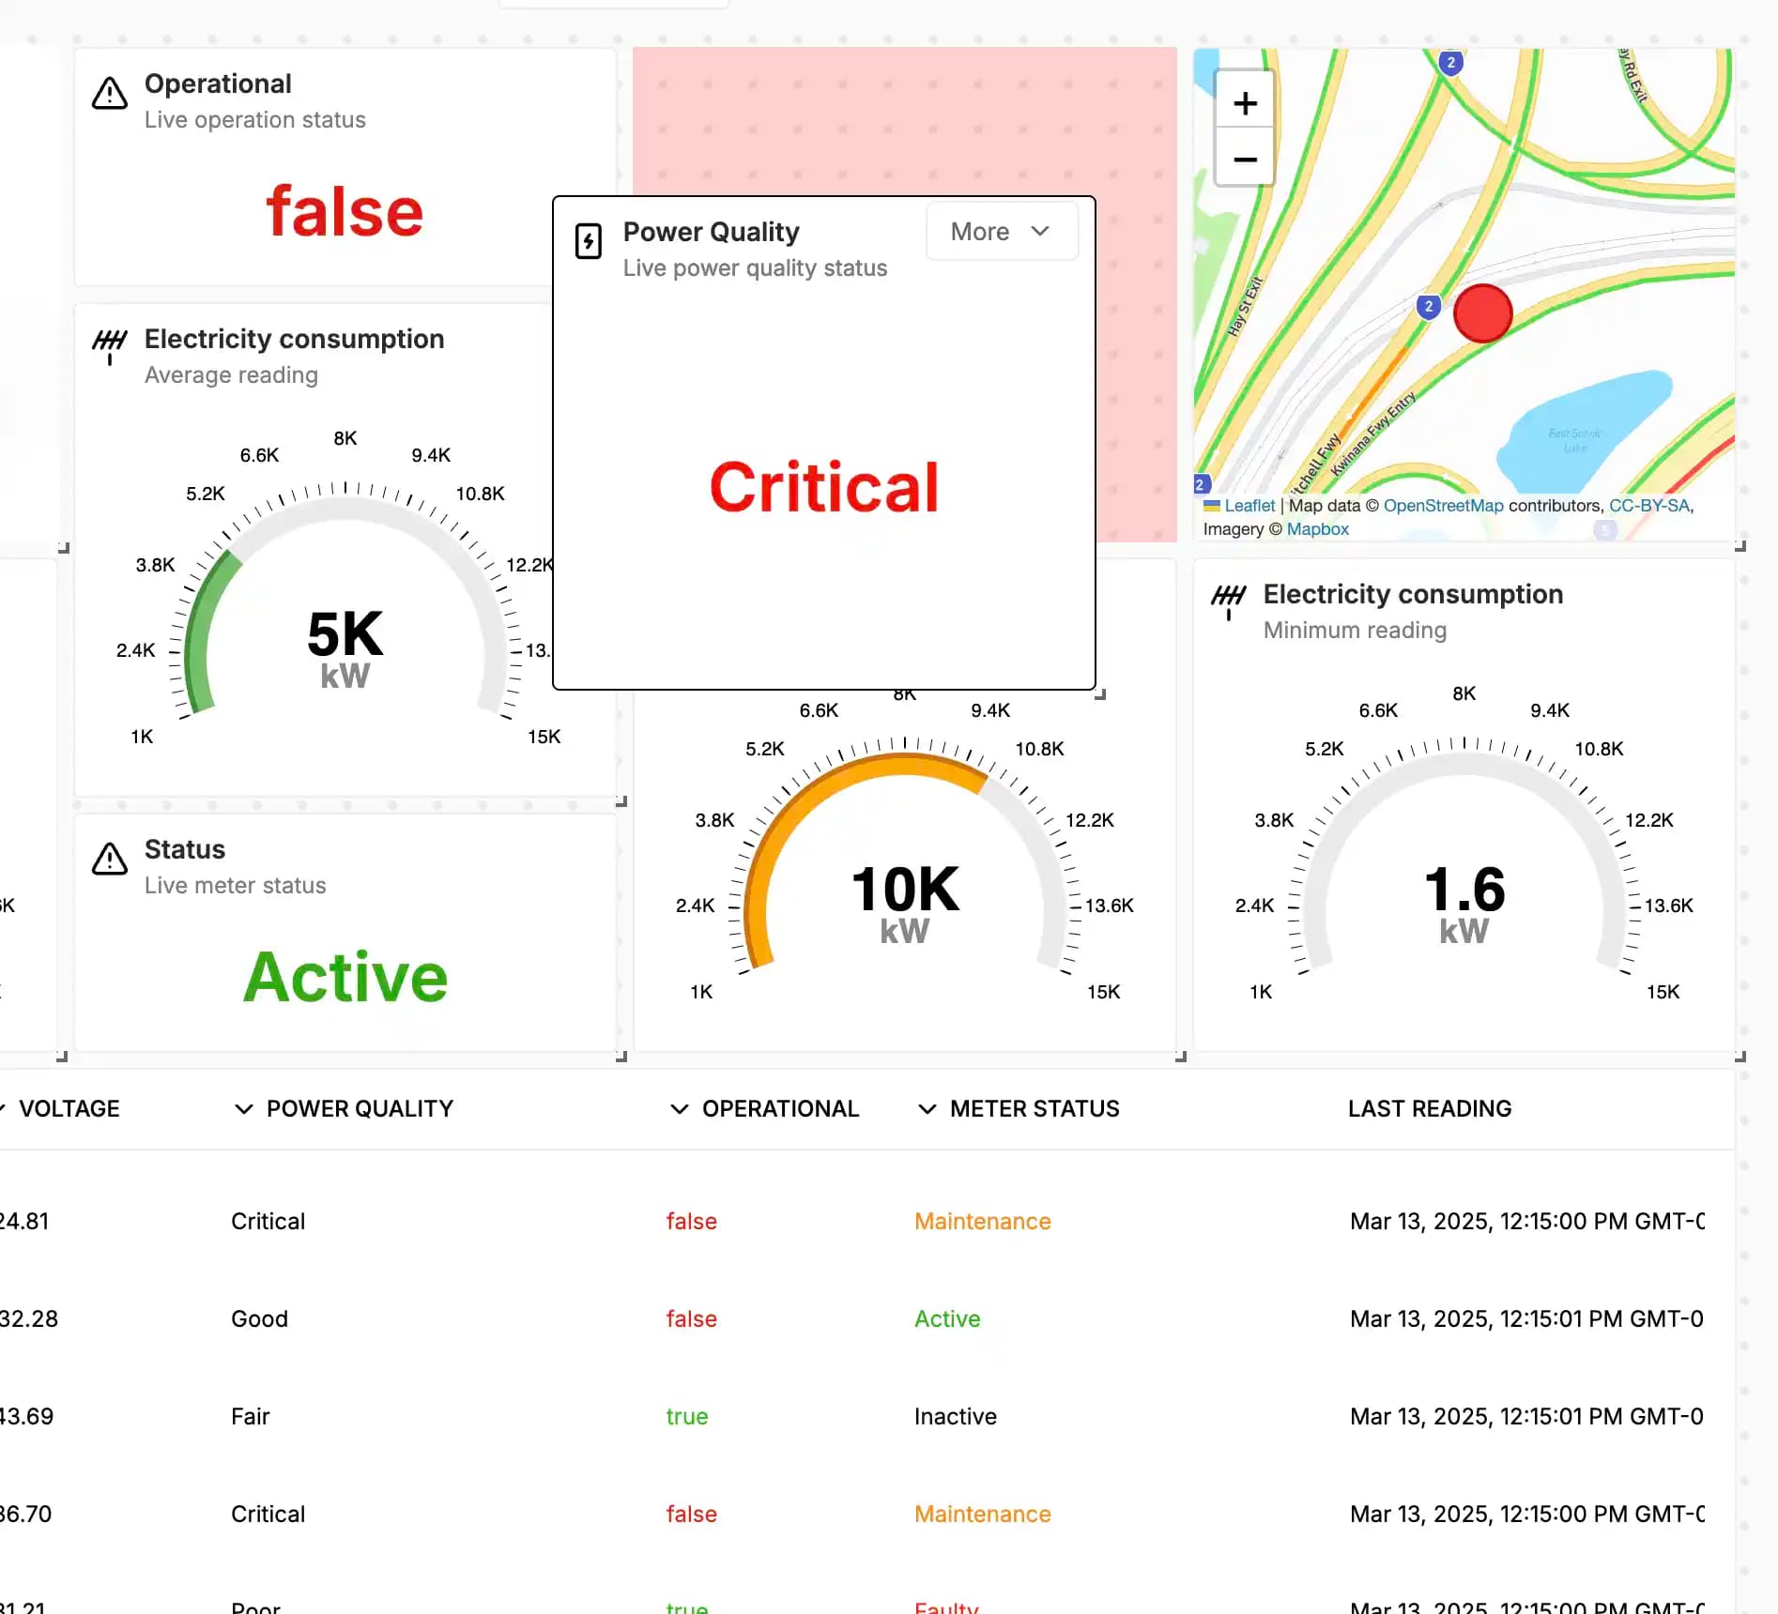Viewport: 1778px width, 1614px height.
Task: Zoom out on the map
Action: [1245, 160]
